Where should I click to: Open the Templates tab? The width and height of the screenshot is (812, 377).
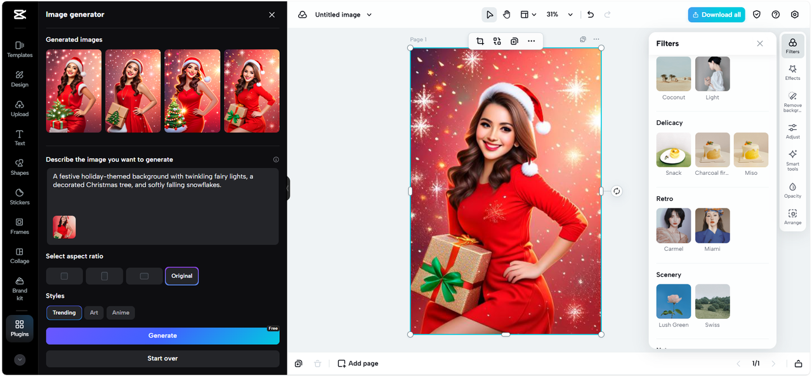point(20,49)
